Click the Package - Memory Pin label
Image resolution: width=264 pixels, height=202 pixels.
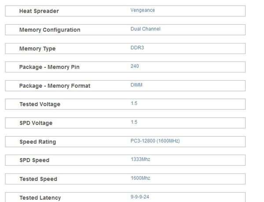point(49,67)
